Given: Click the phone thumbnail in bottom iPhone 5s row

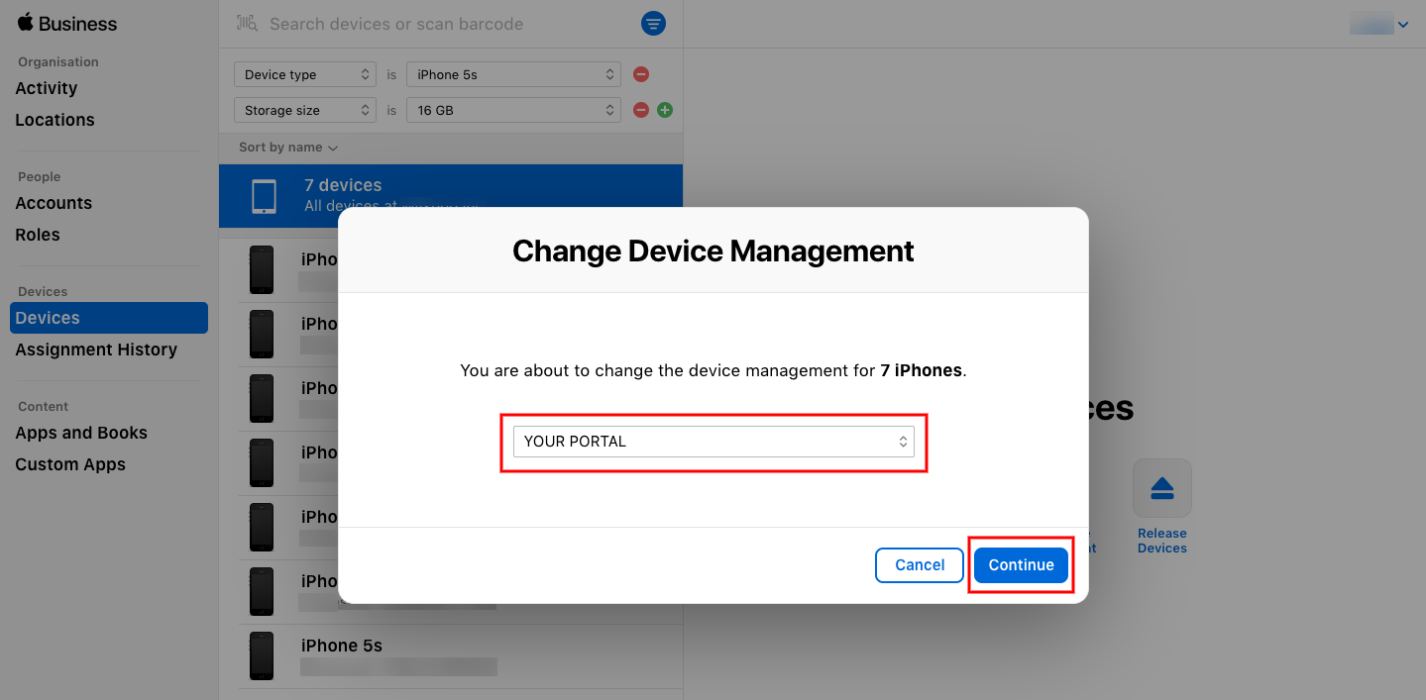Looking at the screenshot, I should (262, 655).
